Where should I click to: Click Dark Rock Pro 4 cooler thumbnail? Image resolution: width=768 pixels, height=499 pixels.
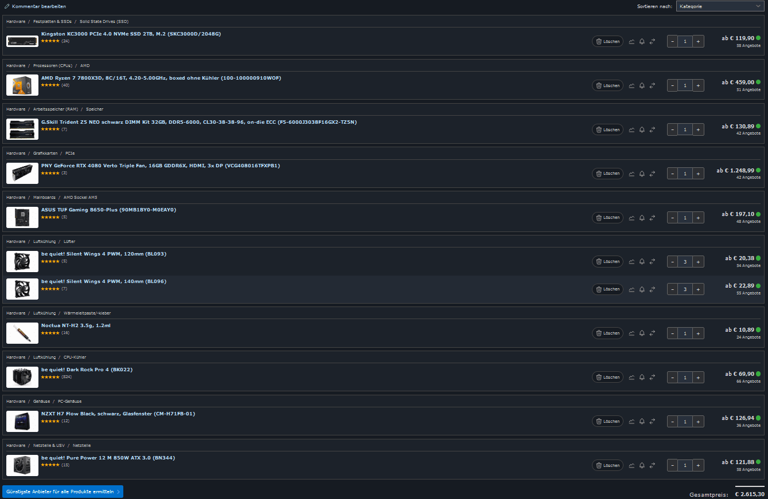pyautogui.click(x=22, y=378)
